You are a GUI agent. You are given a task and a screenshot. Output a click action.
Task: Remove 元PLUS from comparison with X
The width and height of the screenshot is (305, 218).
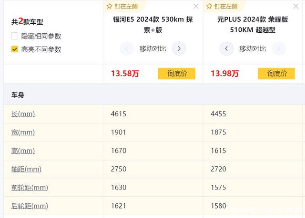(296, 6)
